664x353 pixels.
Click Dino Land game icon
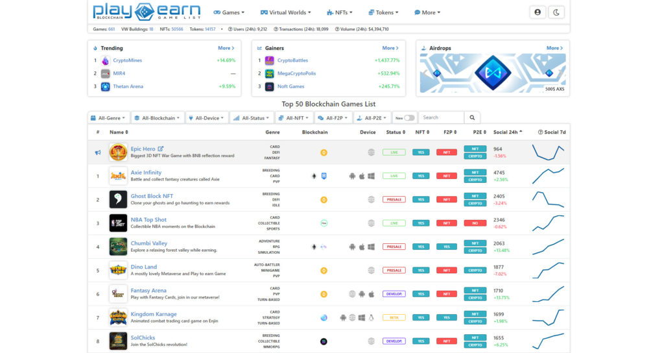[118, 270]
